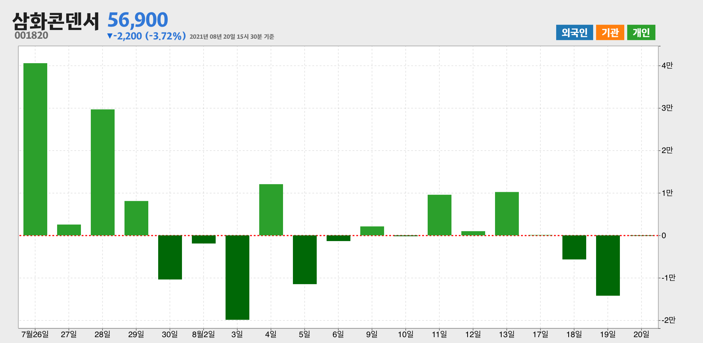Click the x-axis label 19일
This screenshot has height=343, width=703.
tap(608, 334)
